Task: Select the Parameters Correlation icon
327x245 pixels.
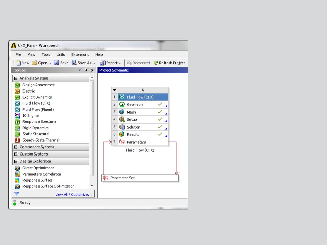Action: click(x=17, y=174)
